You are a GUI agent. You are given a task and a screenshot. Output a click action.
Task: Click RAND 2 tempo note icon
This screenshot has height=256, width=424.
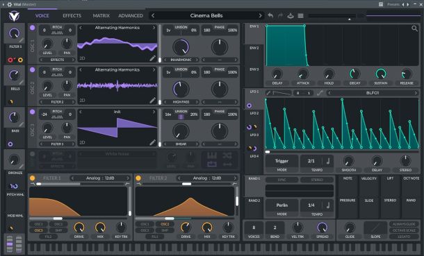328,205
